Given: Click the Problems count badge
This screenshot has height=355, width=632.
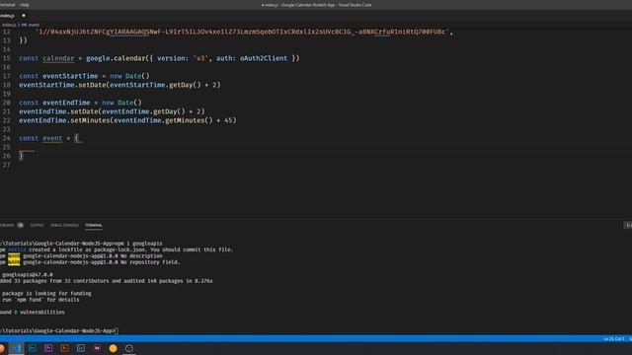Looking at the screenshot, I should (x=20, y=226).
